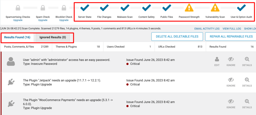Click the admin easy password issue text

click(x=66, y=60)
